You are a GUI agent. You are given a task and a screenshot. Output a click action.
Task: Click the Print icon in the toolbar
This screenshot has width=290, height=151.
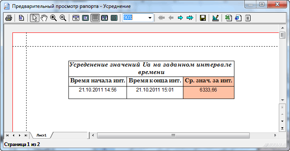pyautogui.click(x=9, y=18)
